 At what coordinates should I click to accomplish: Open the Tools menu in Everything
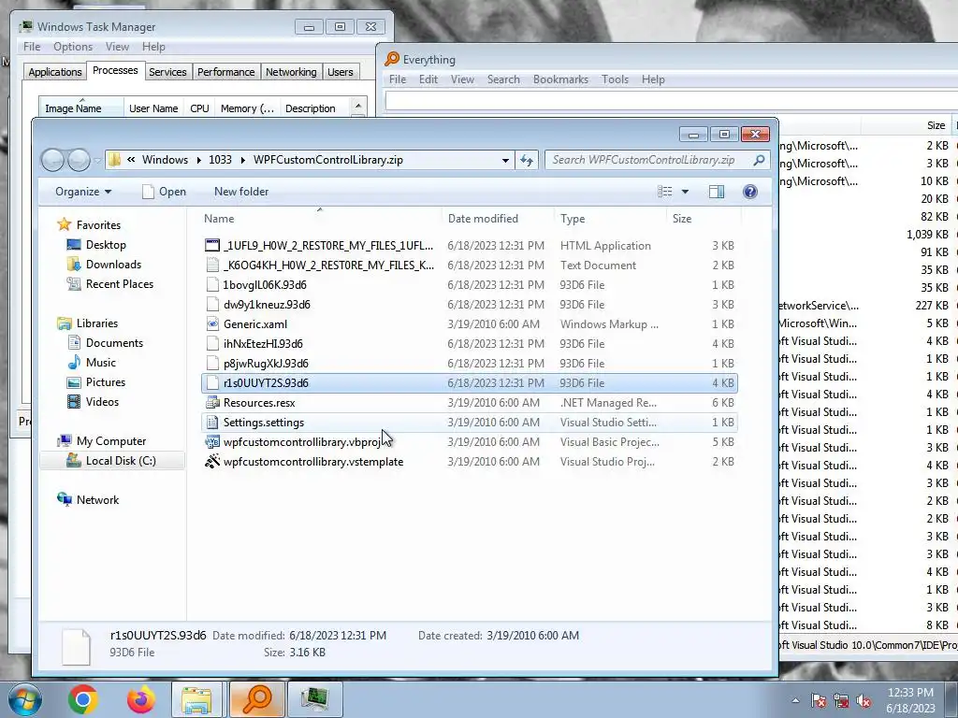[x=615, y=79]
